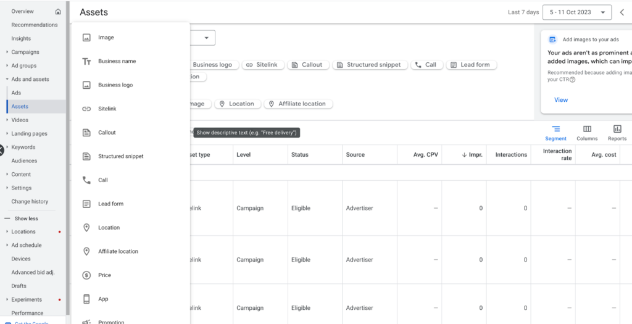Sort by the Impr. column header
The image size is (632, 324).
coord(472,155)
